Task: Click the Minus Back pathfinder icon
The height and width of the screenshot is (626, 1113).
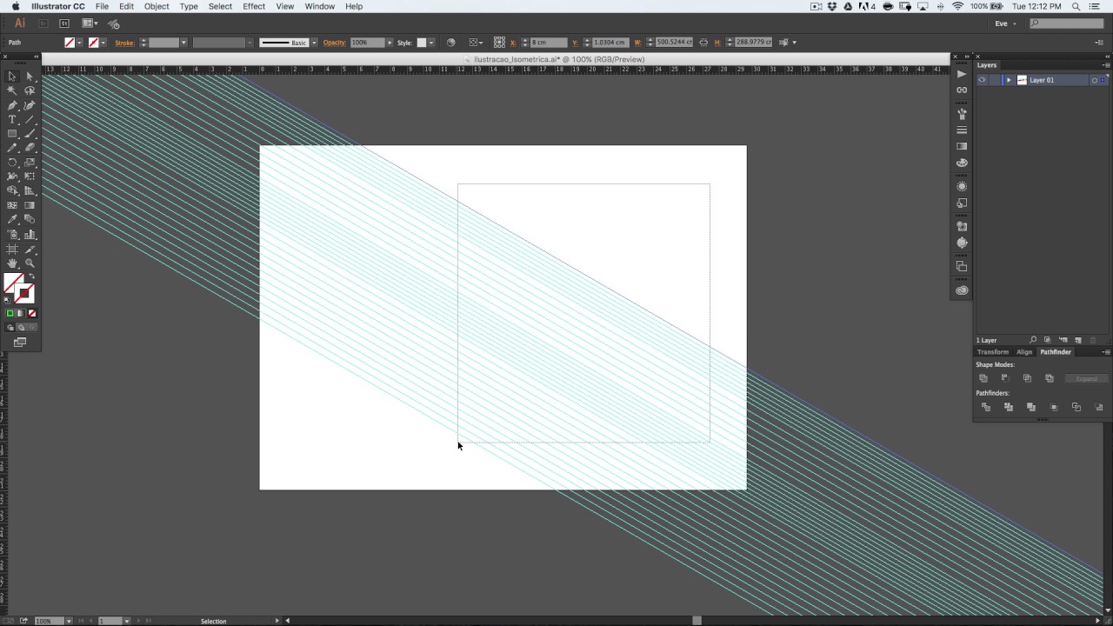Action: [x=1099, y=407]
